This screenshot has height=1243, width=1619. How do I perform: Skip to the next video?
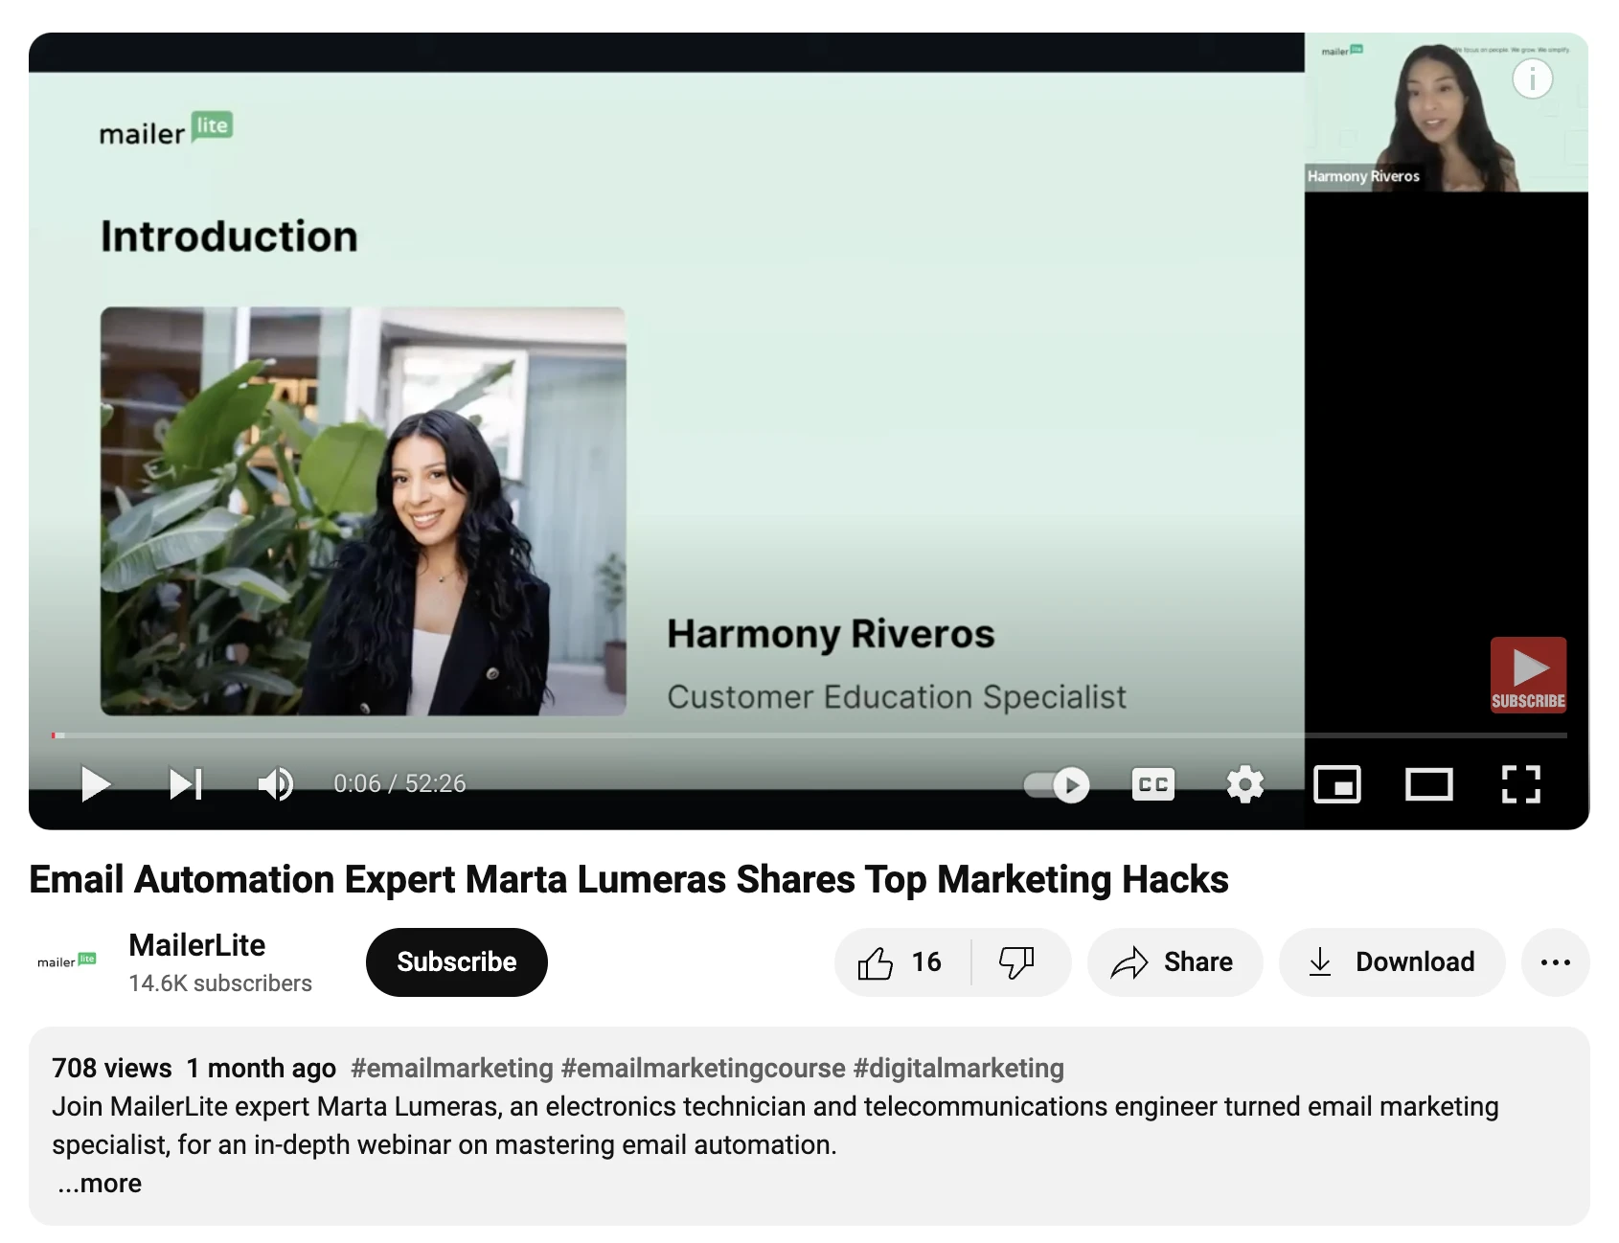(186, 783)
